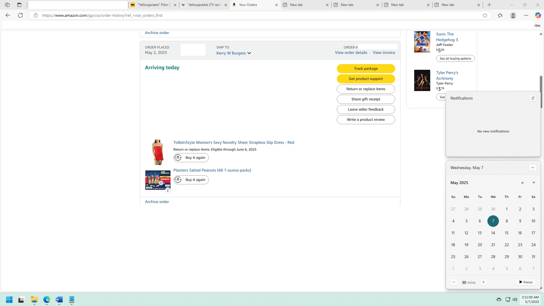Image resolution: width=544 pixels, height=306 pixels.
Task: Go back with the browser back arrow
Action: click(8, 15)
